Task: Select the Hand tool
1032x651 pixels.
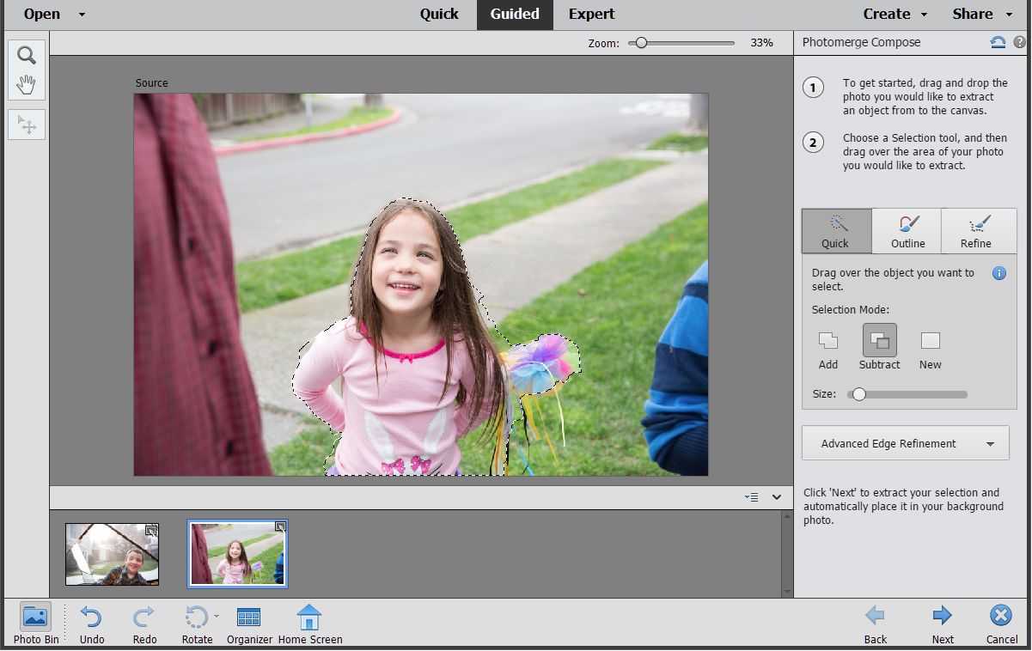Action: 27,84
